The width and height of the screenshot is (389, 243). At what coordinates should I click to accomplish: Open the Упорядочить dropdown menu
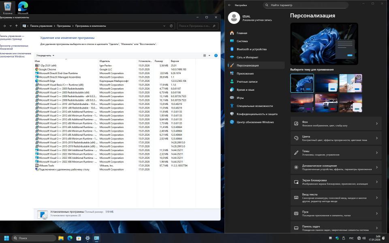pyautogui.click(x=45, y=55)
